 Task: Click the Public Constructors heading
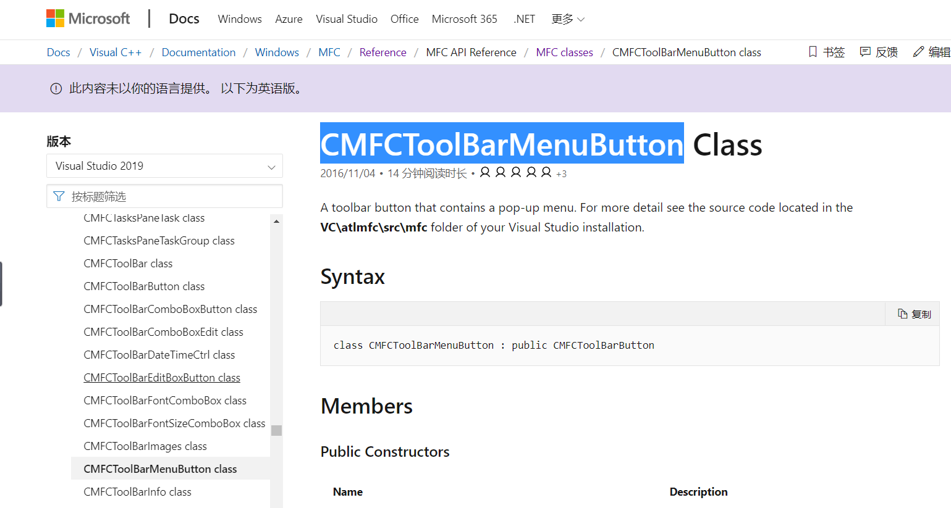pos(385,452)
